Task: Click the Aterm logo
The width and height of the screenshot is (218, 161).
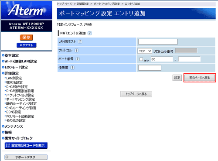Action: point(27,10)
